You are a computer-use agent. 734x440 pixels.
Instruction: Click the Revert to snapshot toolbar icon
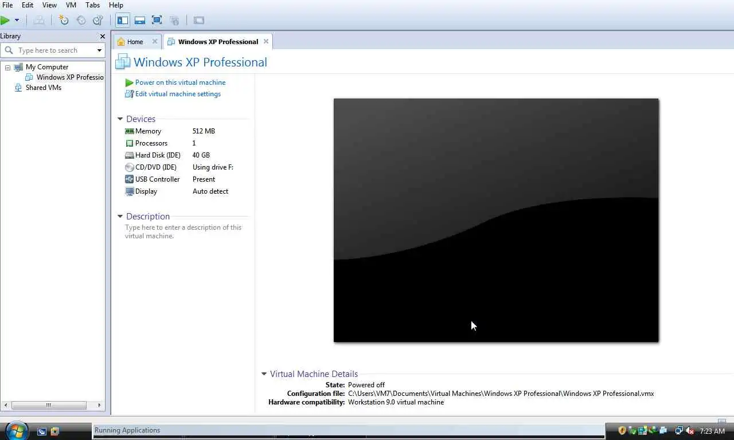click(x=81, y=20)
